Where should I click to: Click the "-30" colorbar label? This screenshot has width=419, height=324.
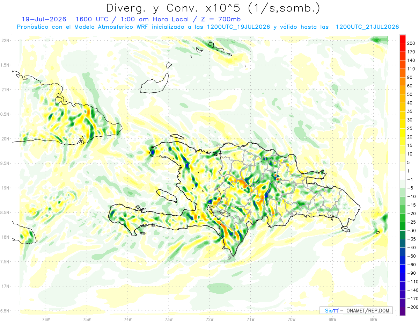[411, 231]
